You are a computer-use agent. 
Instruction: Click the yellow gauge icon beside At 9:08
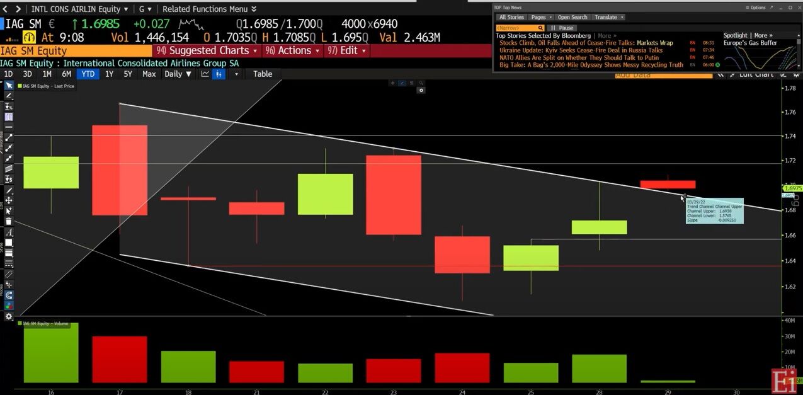click(x=30, y=37)
